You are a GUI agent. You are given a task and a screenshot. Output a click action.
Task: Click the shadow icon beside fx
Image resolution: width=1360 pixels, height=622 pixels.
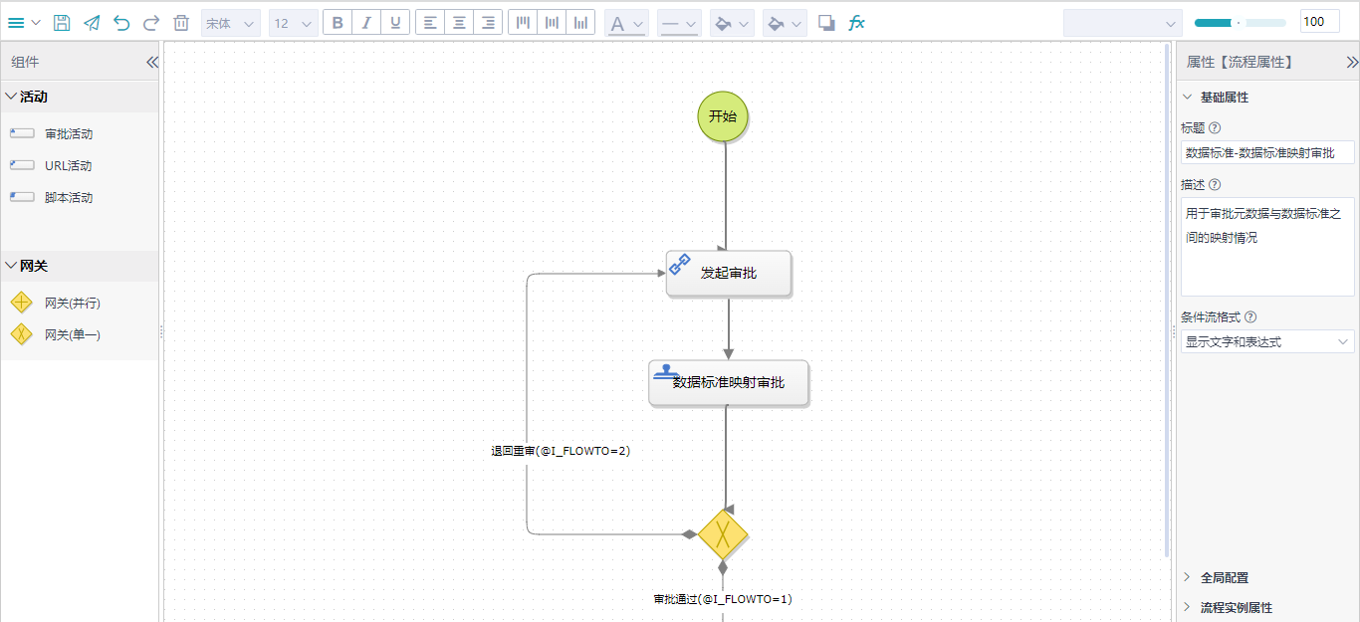coord(826,23)
